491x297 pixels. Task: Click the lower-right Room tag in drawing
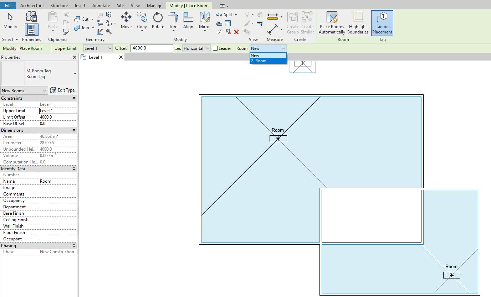451,272
